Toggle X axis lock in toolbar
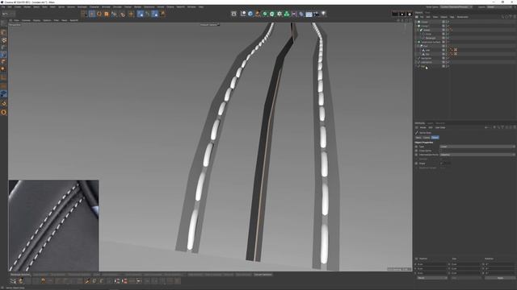517x290 pixels. [x=140, y=14]
